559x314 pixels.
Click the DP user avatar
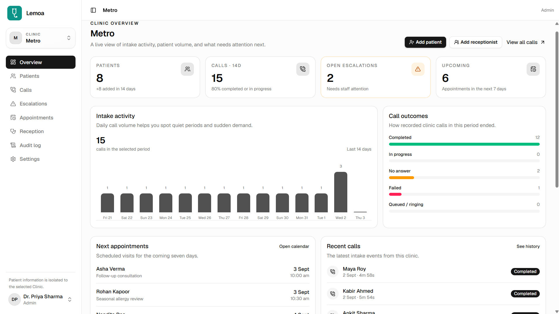tap(15, 299)
